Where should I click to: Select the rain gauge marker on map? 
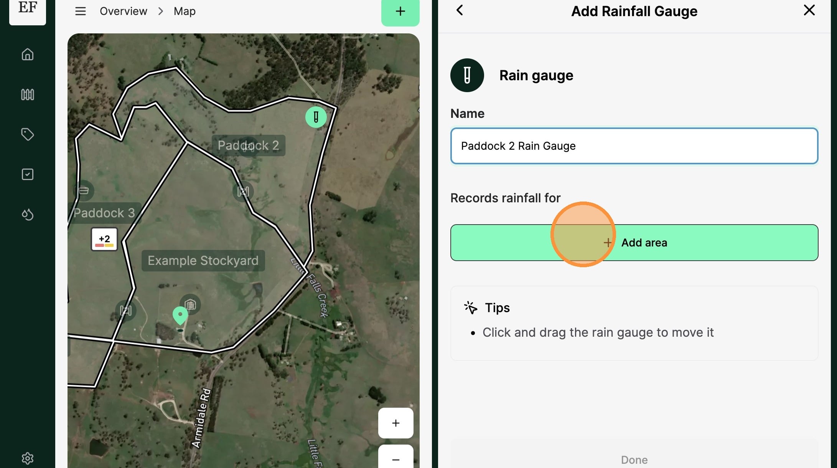pyautogui.click(x=316, y=117)
